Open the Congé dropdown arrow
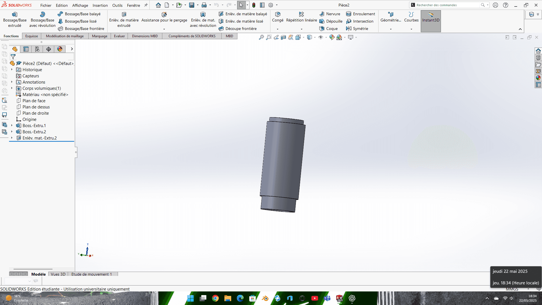Viewport: 542px width, 305px height. pyautogui.click(x=277, y=29)
